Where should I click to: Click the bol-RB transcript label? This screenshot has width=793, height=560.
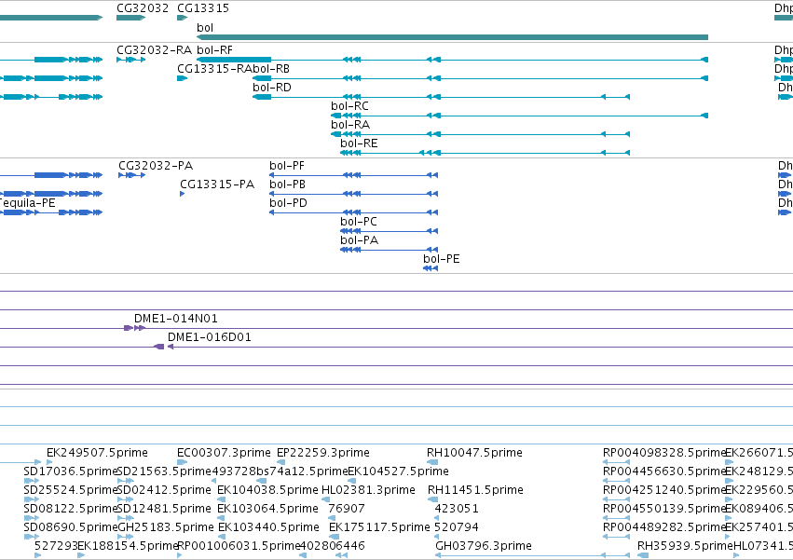pos(271,69)
